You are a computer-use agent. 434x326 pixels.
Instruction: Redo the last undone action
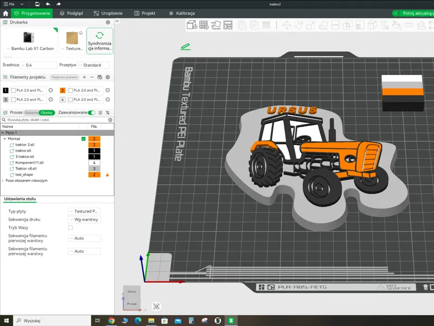(x=59, y=4)
